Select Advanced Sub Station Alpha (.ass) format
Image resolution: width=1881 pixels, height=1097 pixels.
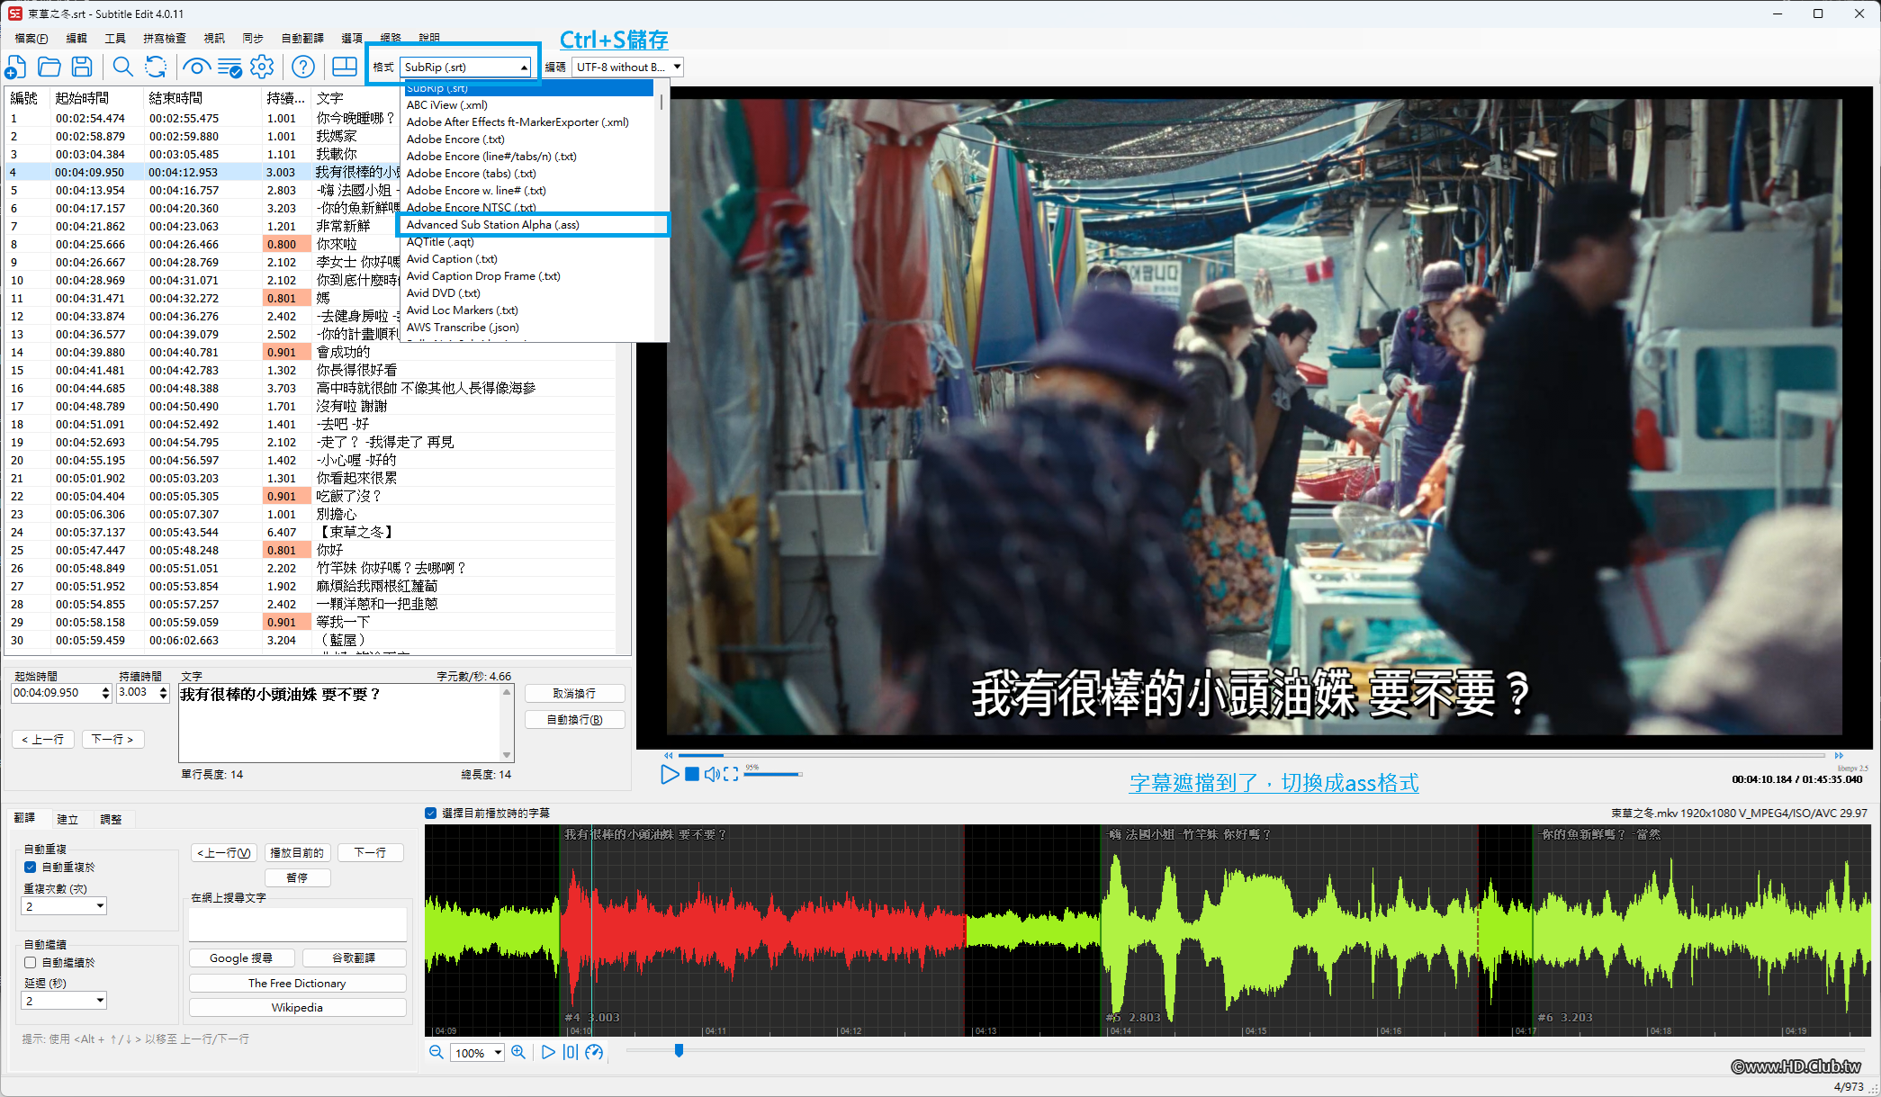pos(492,225)
